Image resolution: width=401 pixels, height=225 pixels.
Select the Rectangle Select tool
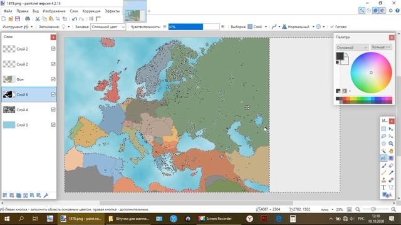pyautogui.click(x=383, y=129)
